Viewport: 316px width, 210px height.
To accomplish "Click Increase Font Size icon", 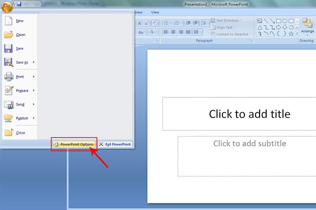I will (140, 23).
